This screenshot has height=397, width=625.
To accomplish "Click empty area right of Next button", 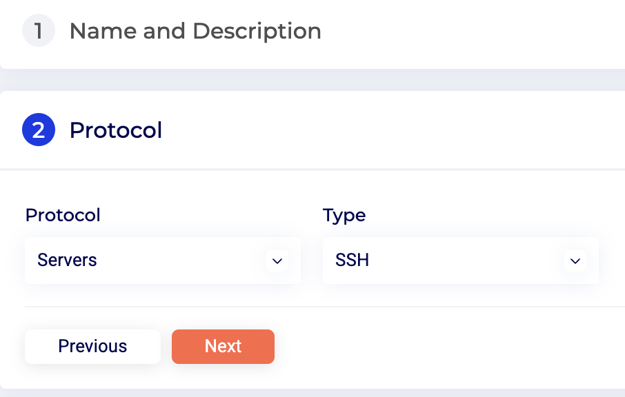I will coord(448,347).
